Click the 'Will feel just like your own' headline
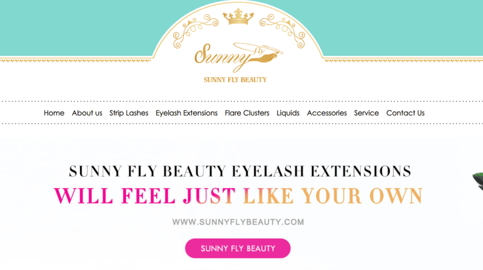This screenshot has height=270, width=483. 238,196
